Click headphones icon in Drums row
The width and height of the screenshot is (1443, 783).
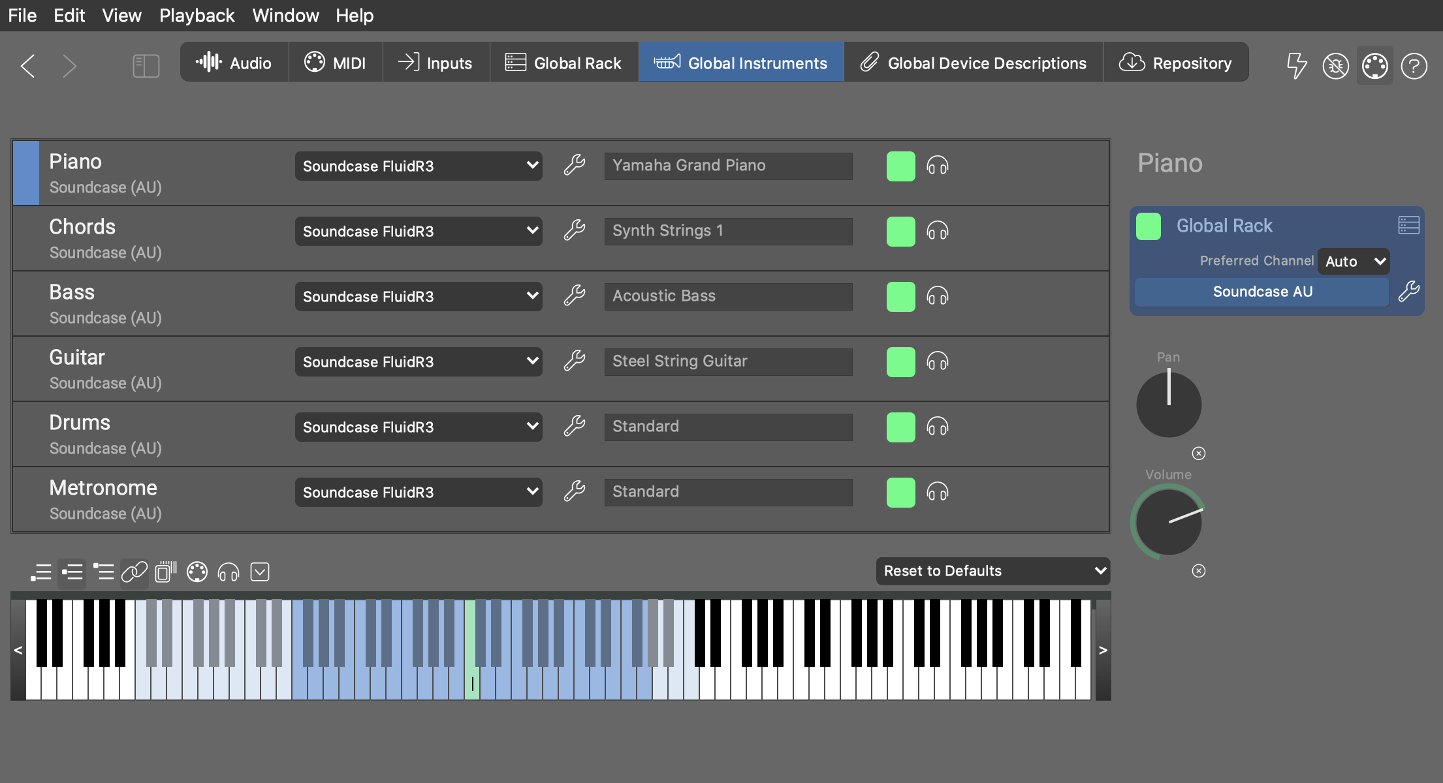coord(937,427)
